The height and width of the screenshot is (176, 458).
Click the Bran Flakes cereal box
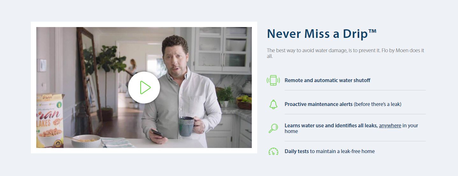[50, 120]
